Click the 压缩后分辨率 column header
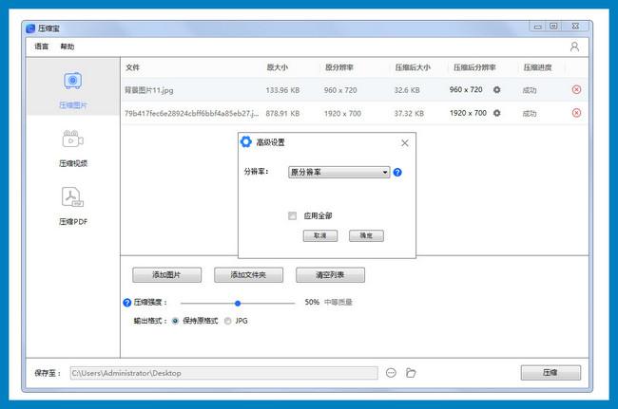 (474, 67)
